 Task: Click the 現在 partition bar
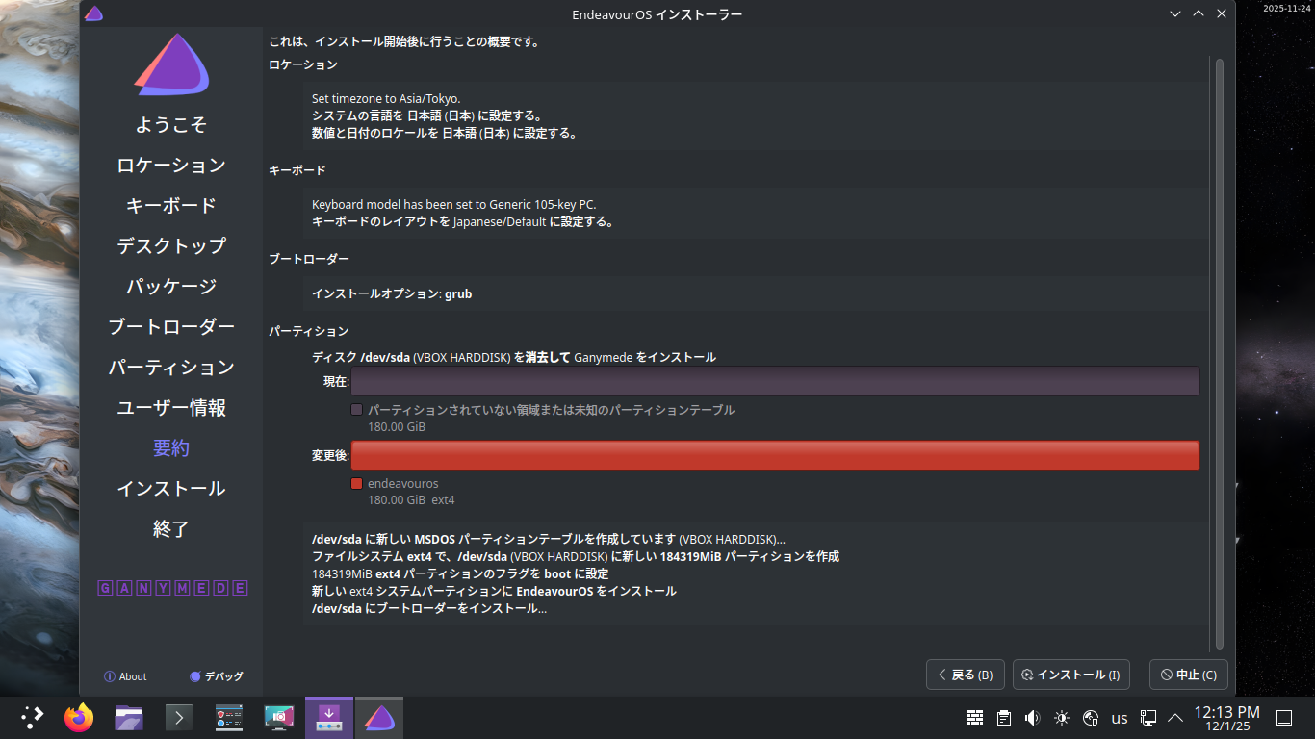[x=775, y=381]
